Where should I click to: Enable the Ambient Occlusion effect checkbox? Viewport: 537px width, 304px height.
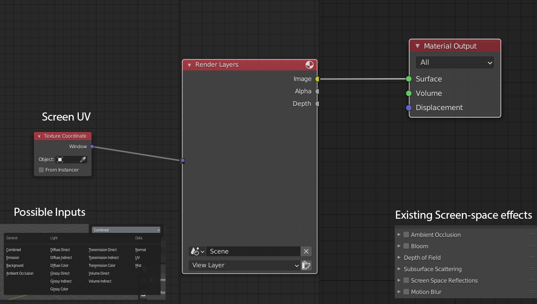[x=406, y=234]
